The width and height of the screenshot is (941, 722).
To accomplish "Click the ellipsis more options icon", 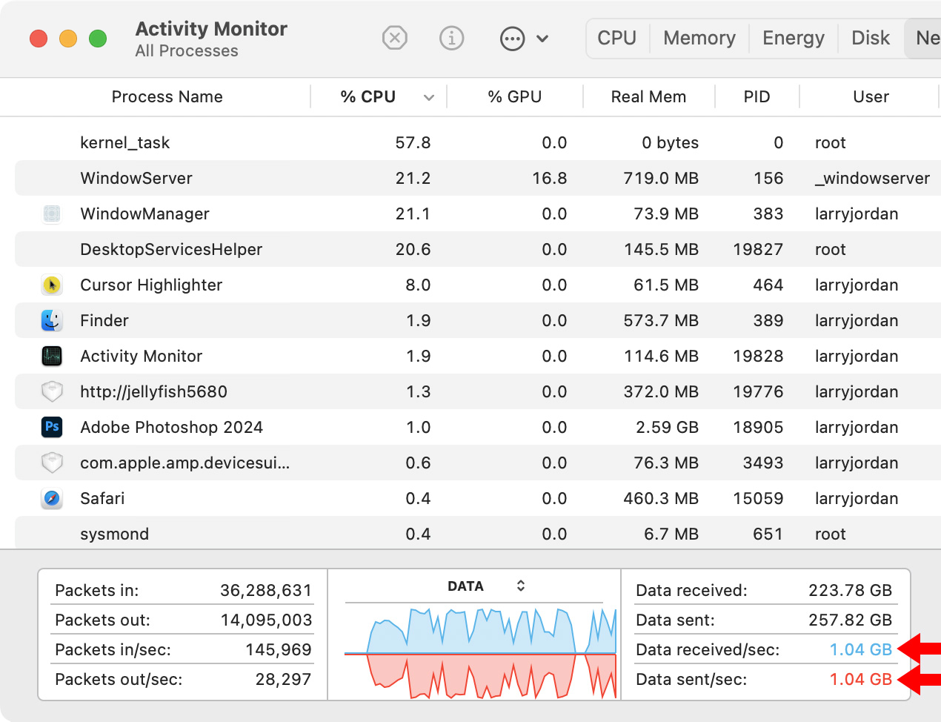I will click(512, 39).
